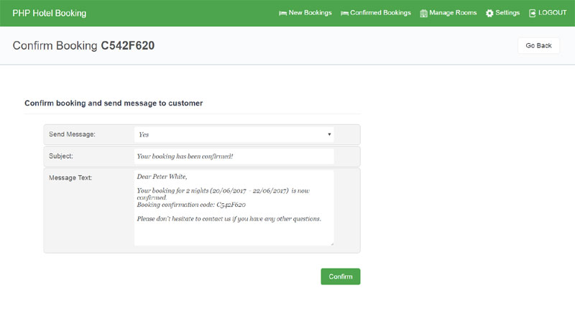Click the Confirm Booking C542F620 heading
575x311 pixels.
point(83,45)
